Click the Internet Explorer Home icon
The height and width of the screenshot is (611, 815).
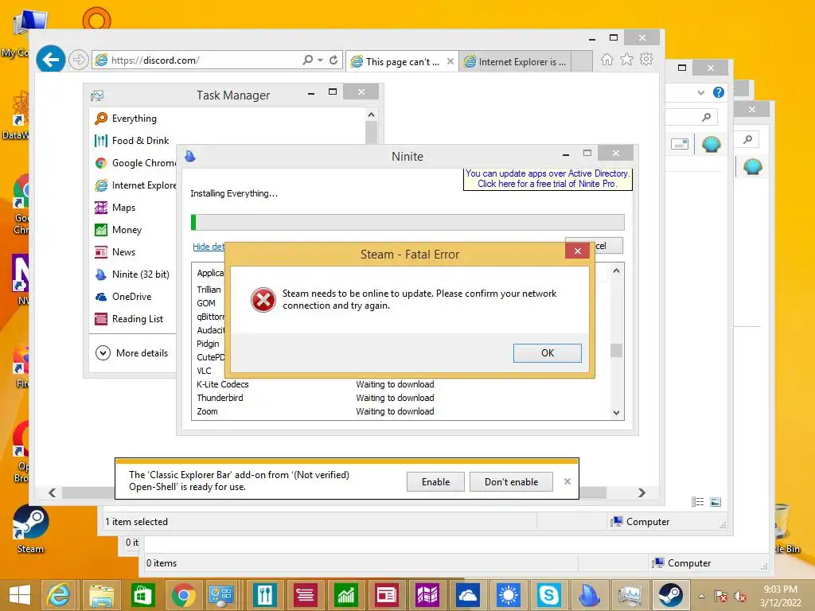click(x=606, y=59)
